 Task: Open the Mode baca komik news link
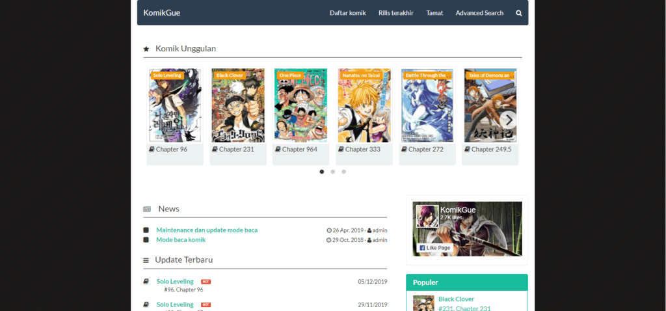click(181, 240)
